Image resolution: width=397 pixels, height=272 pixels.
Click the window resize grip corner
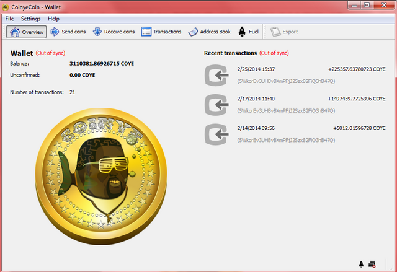click(393, 268)
